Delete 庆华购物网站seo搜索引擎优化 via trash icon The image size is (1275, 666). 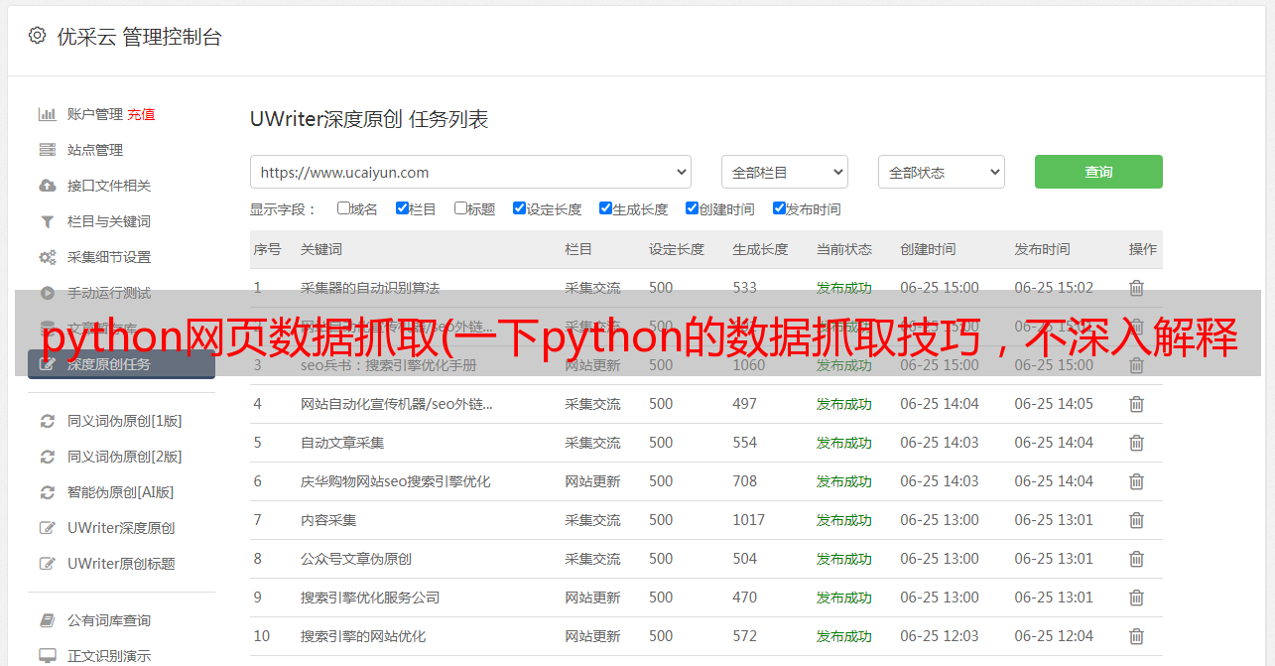[x=1137, y=481]
